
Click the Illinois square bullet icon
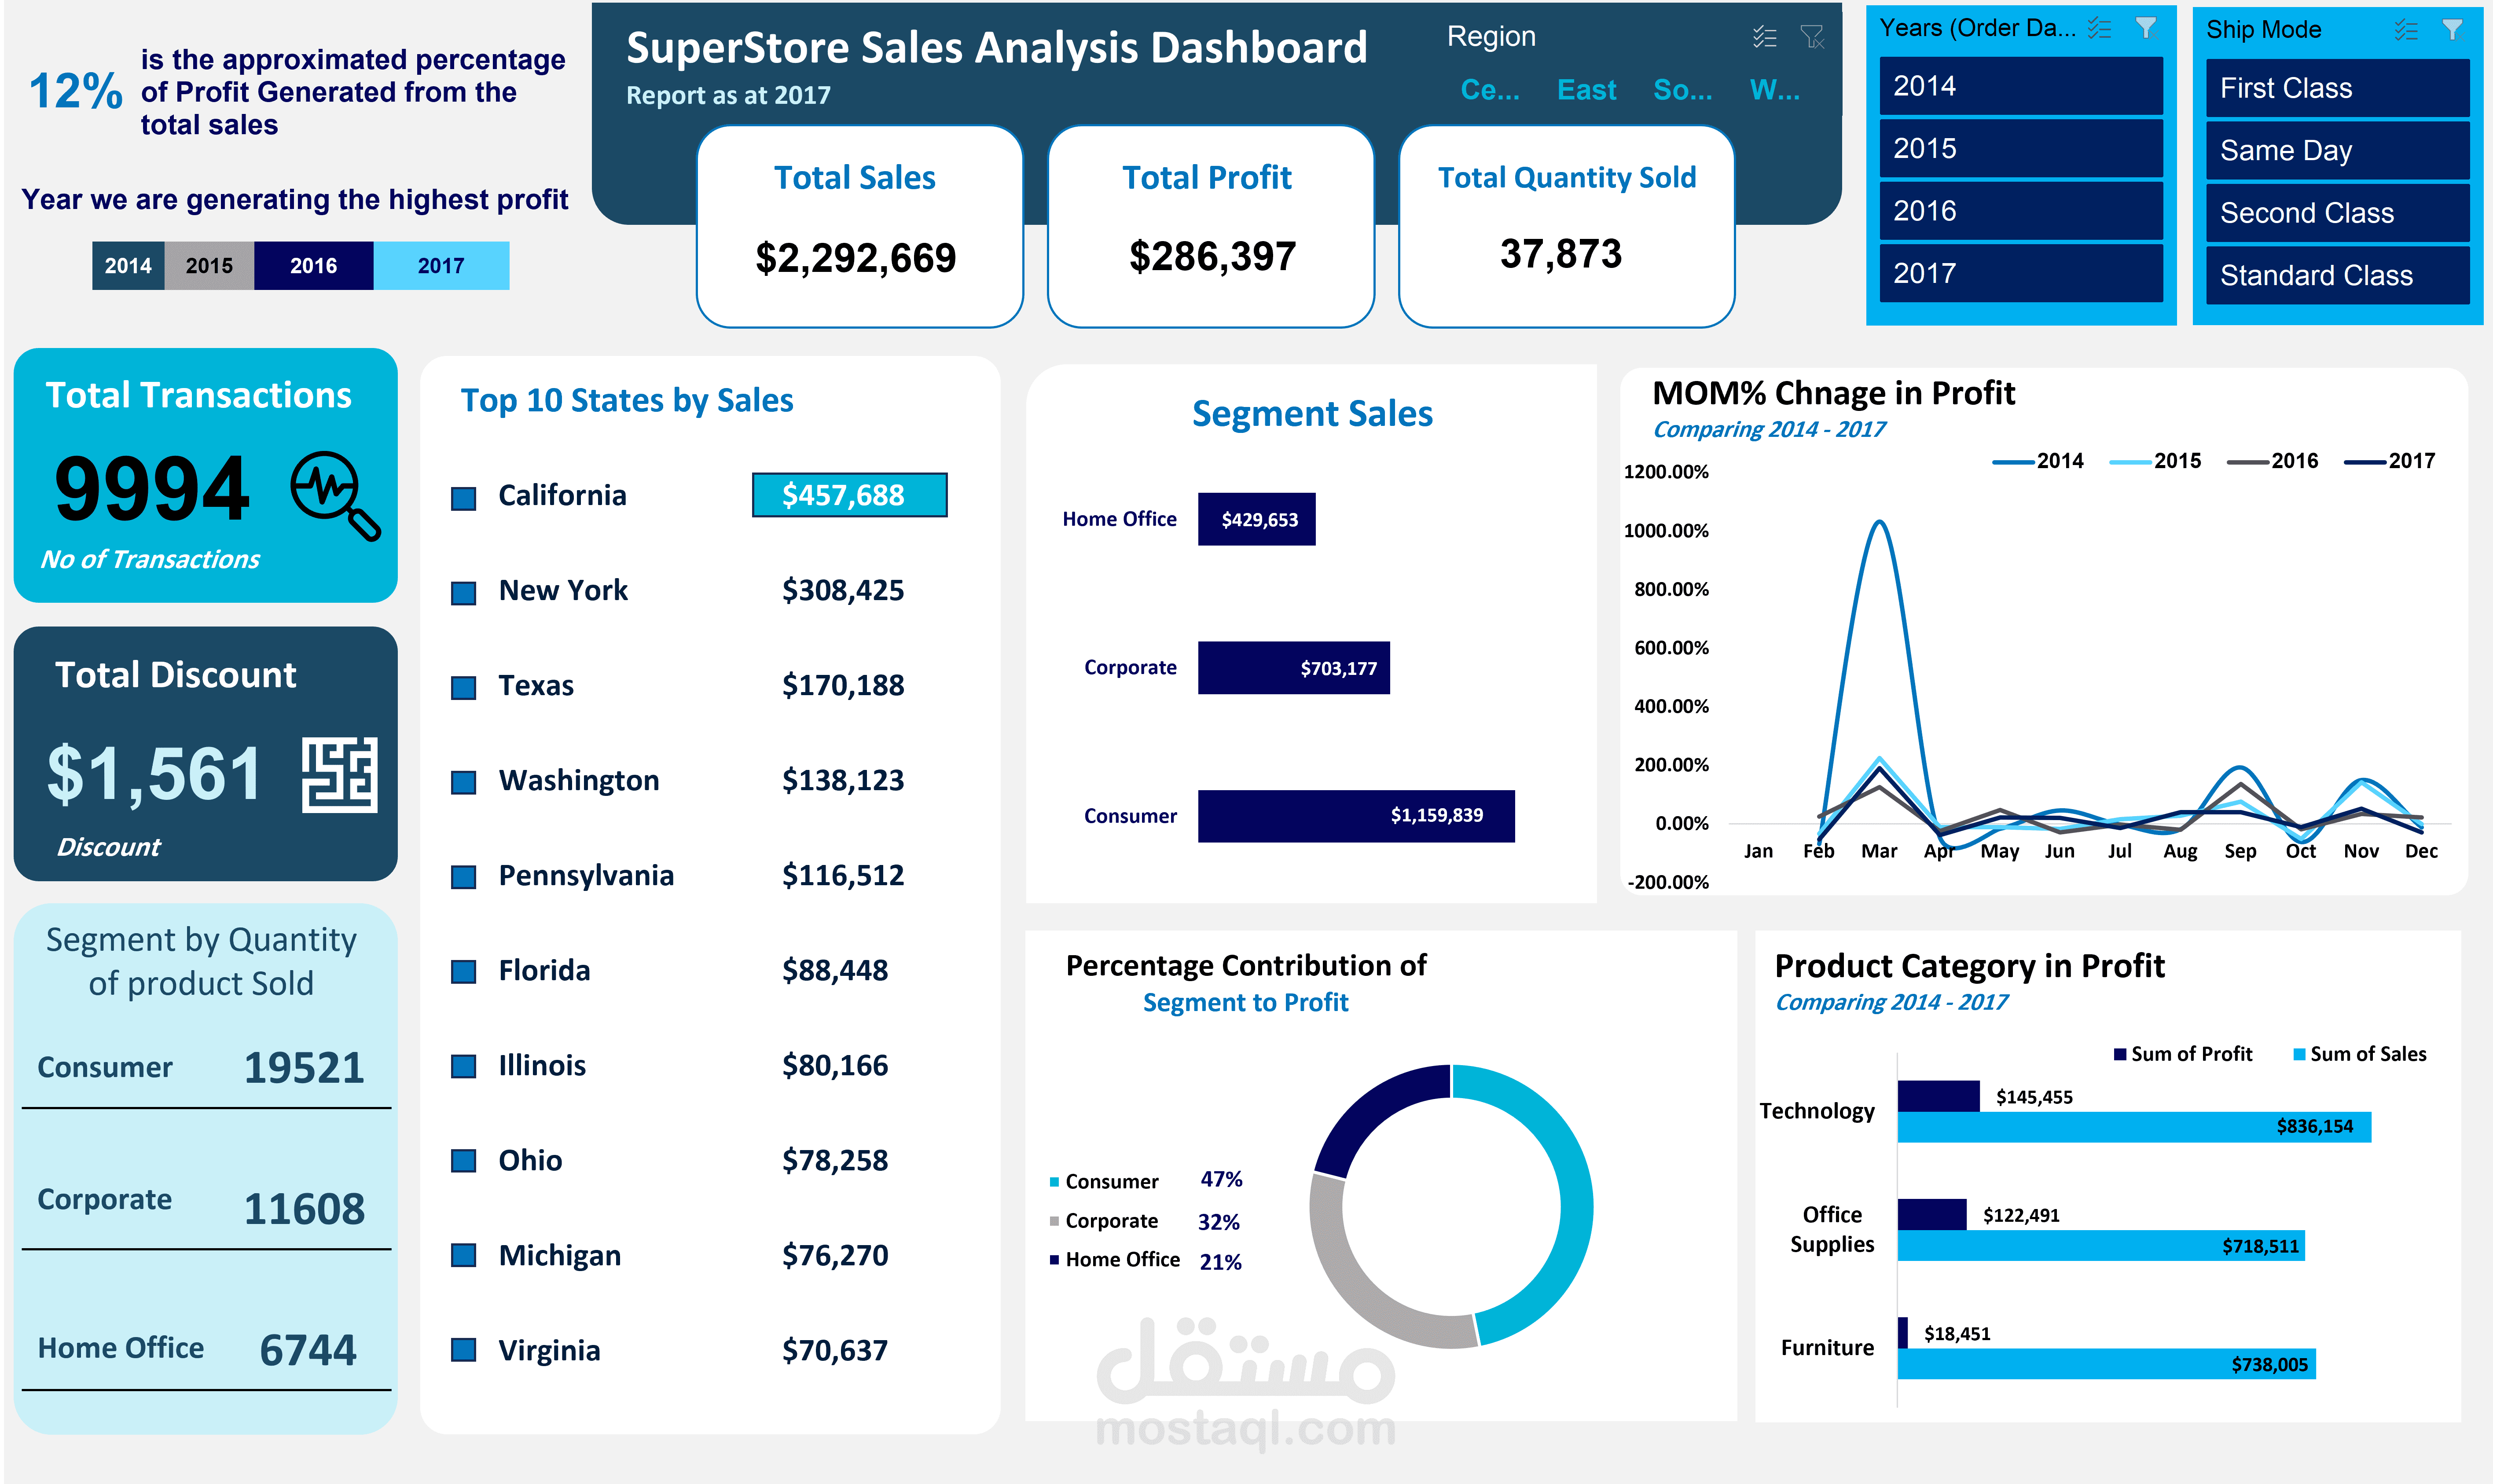tap(463, 1067)
